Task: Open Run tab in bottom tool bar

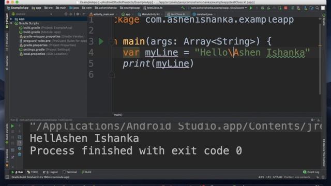Action: point(17,172)
